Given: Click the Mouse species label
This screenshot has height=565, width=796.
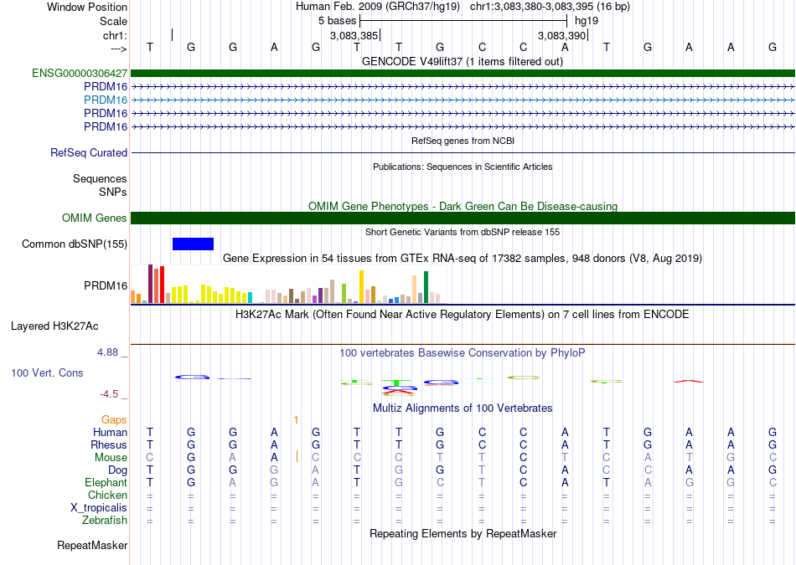Looking at the screenshot, I should [111, 458].
